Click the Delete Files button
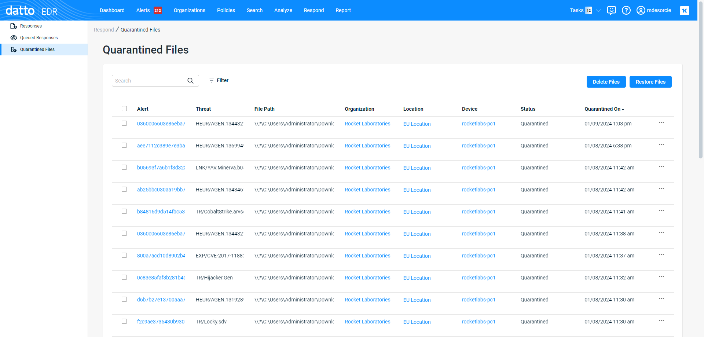This screenshot has height=337, width=704. (606, 82)
